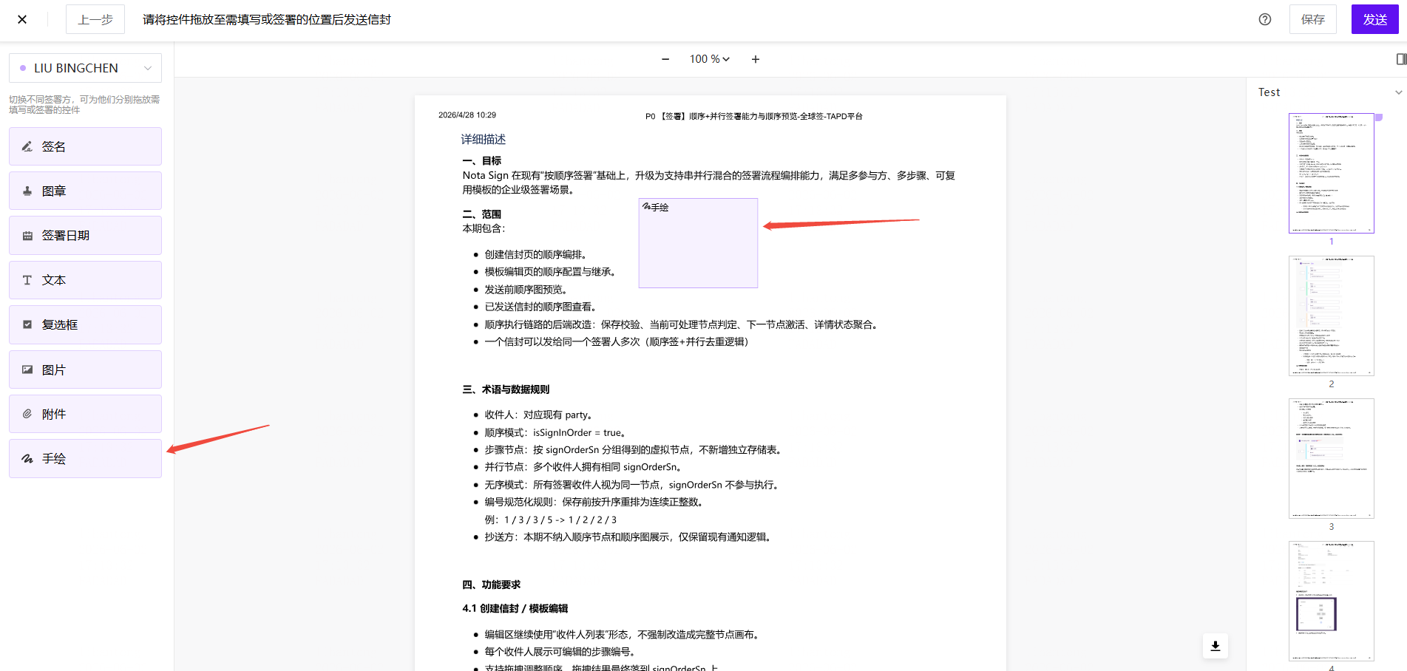1407x671 pixels.
Task: Open the help question mark icon
Action: click(x=1265, y=19)
